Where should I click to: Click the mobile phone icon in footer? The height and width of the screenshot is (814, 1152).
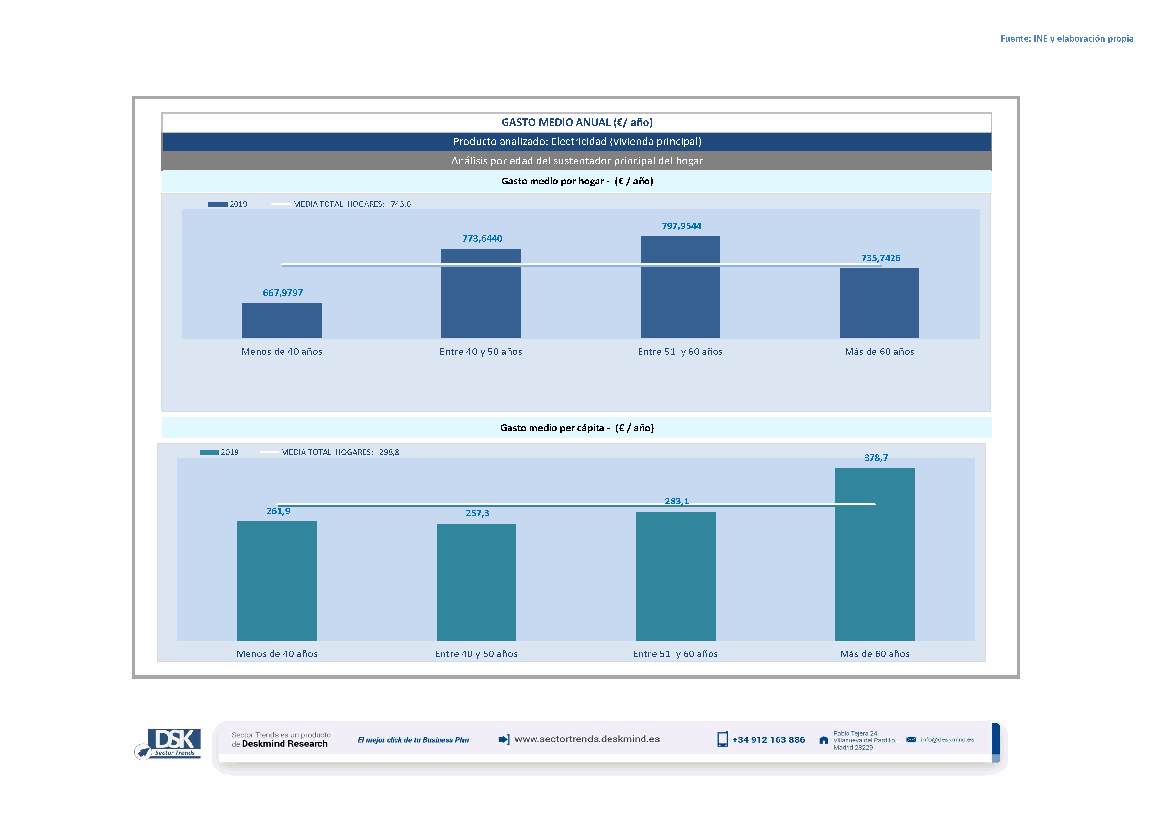click(x=722, y=739)
